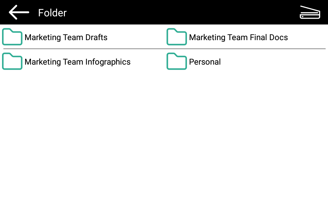Click the divider line between folder rows
328x203 pixels.
(163, 49)
